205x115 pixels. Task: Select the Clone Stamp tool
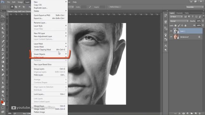[3, 50]
